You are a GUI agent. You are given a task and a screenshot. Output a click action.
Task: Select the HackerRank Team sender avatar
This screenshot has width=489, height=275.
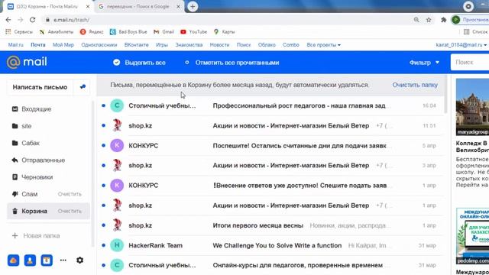[117, 245]
